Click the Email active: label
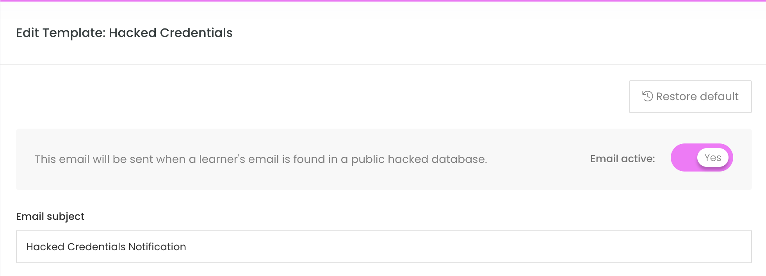766x276 pixels. 622,159
